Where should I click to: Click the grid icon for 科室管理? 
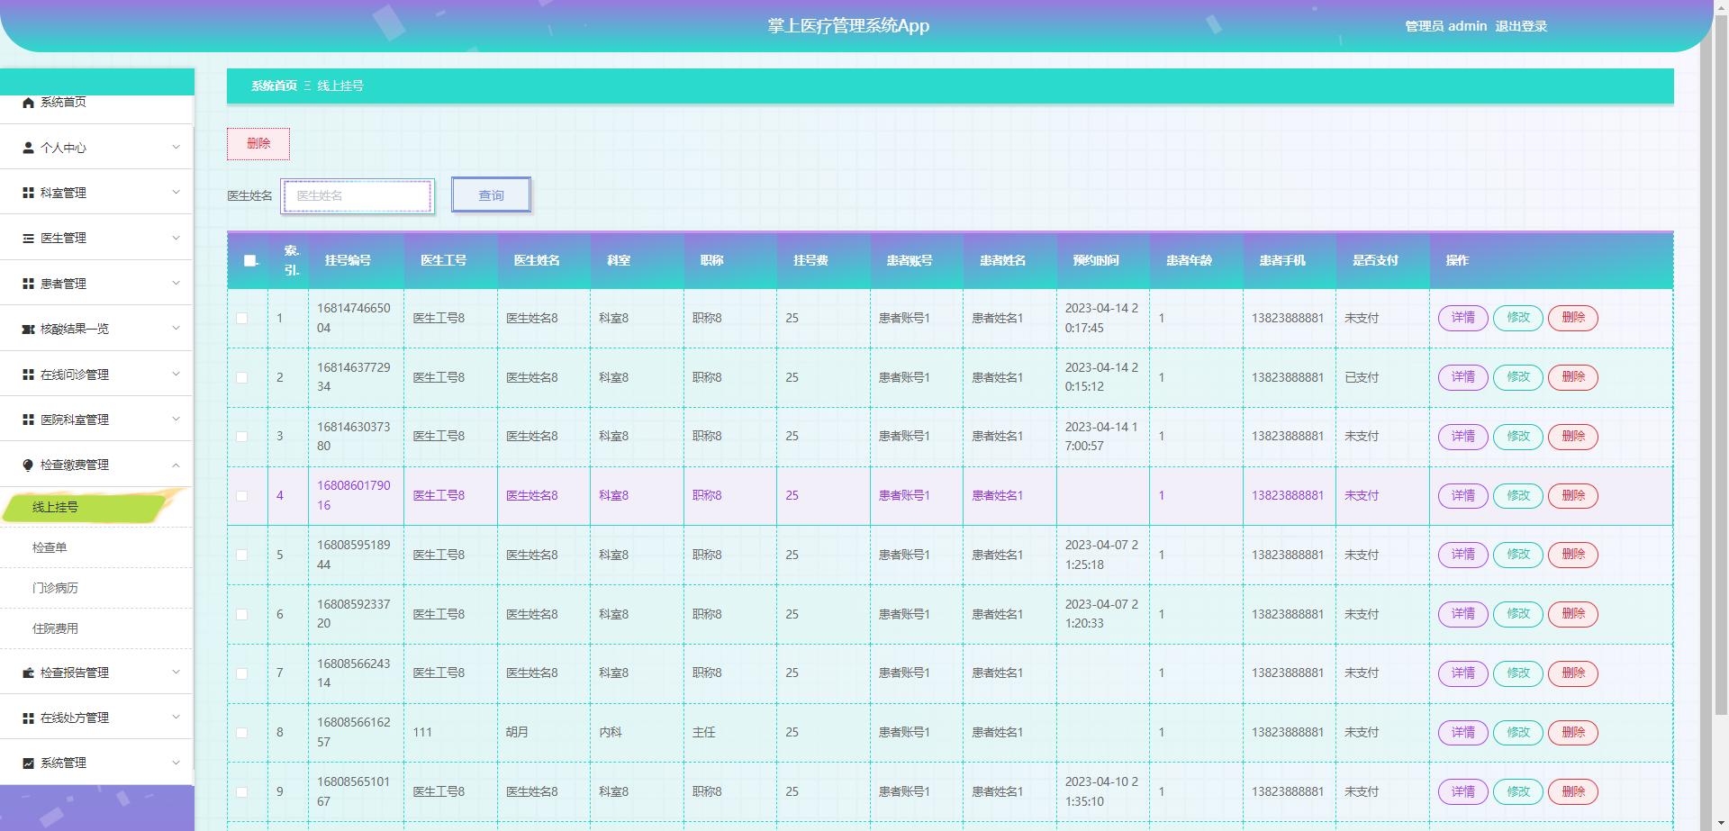click(28, 193)
